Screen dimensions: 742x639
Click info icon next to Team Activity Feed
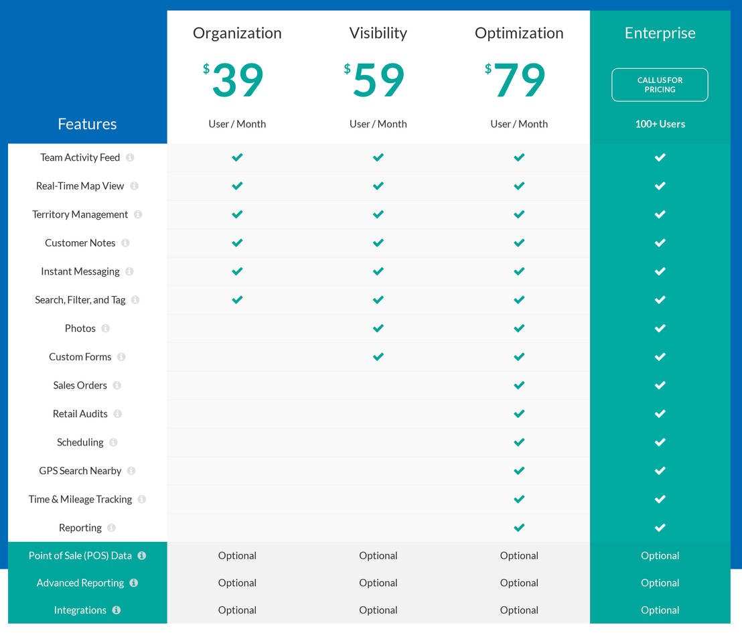(130, 157)
